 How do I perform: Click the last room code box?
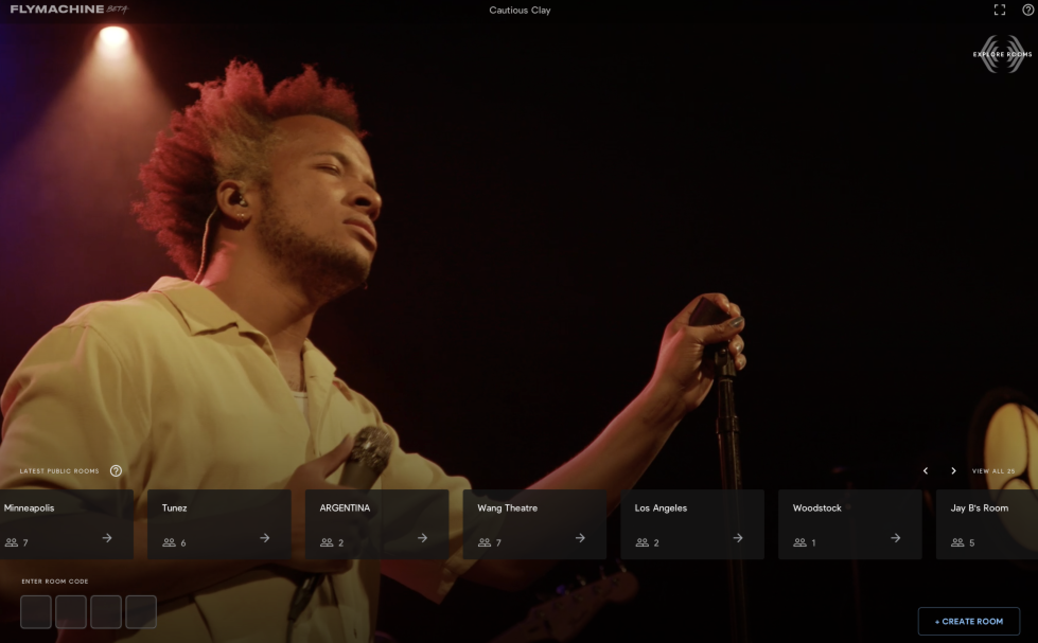click(x=141, y=612)
